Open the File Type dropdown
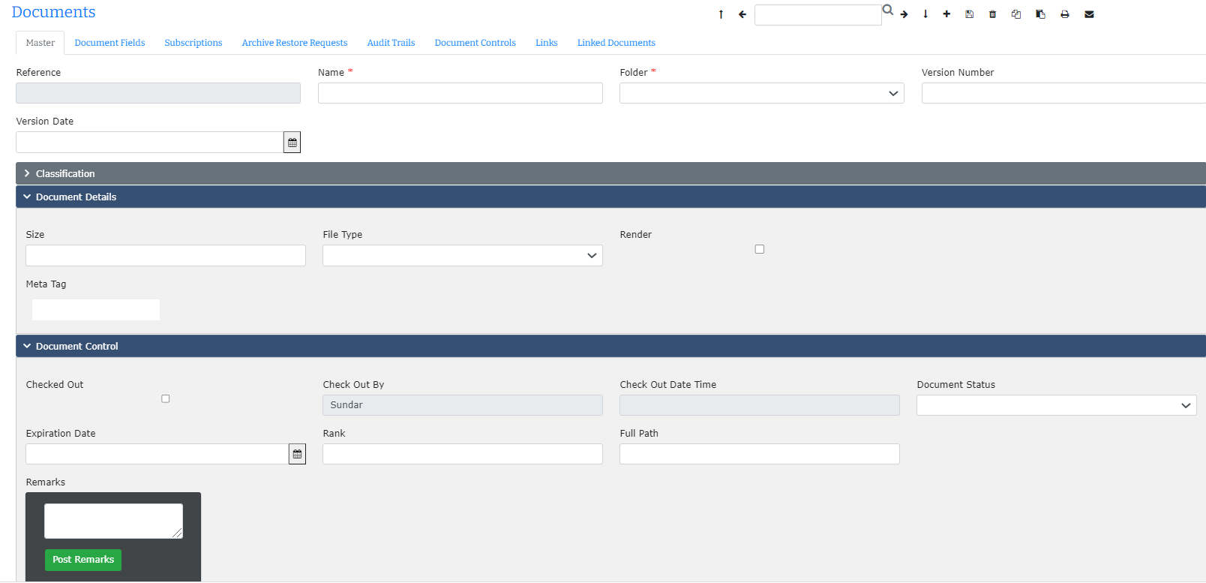The image size is (1206, 583). click(x=462, y=256)
